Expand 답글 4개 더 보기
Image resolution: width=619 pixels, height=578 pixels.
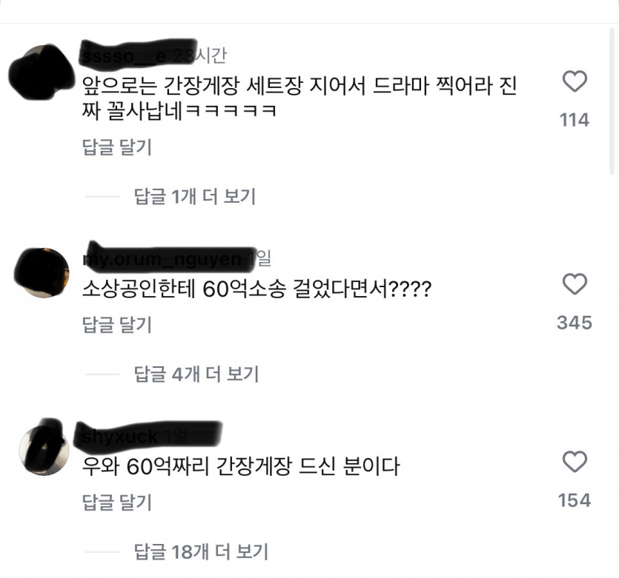[196, 374]
